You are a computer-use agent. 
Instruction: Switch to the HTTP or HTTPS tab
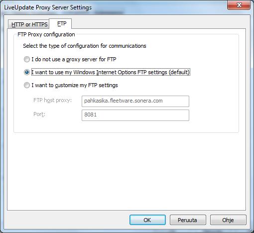(29, 24)
